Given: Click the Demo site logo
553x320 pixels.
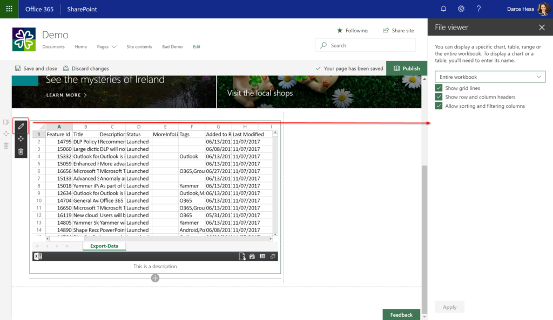Looking at the screenshot, I should pos(24,39).
